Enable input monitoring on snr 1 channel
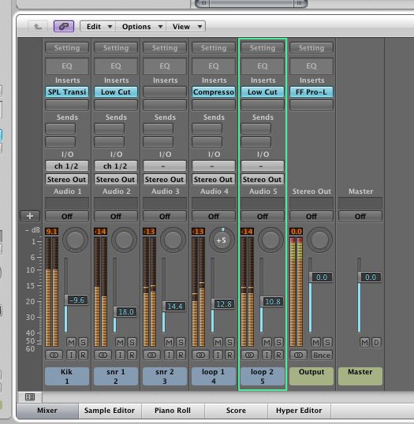 121,355
